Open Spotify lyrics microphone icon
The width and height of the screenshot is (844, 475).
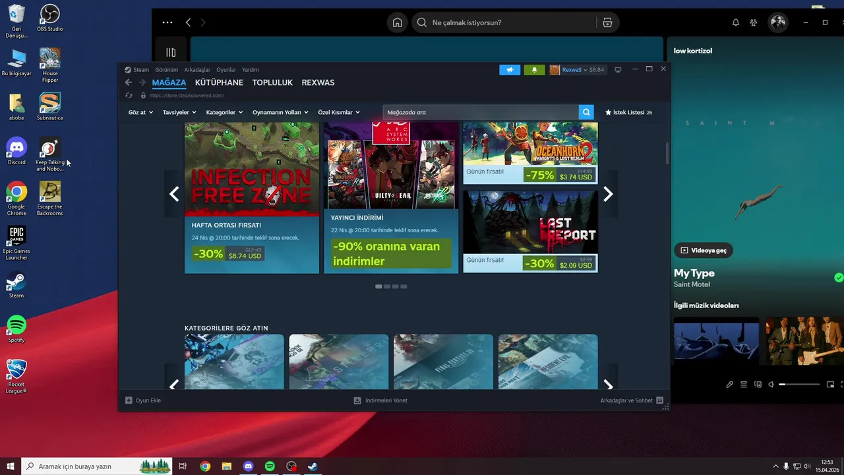click(x=730, y=385)
